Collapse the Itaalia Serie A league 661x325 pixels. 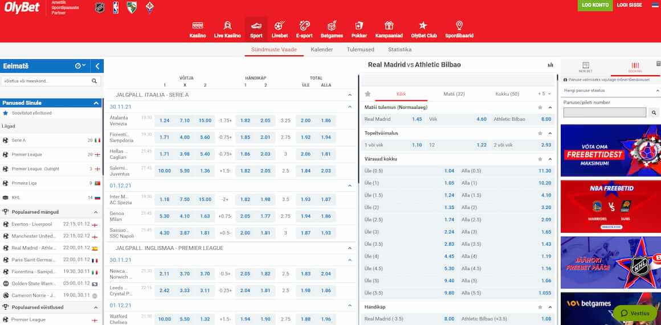click(349, 95)
